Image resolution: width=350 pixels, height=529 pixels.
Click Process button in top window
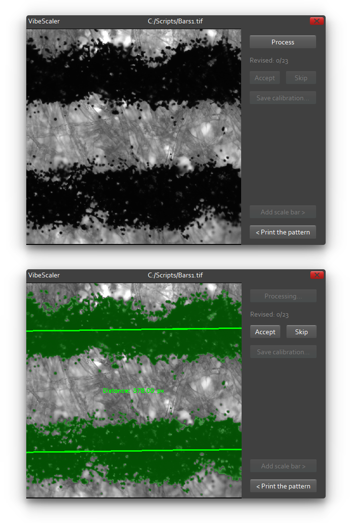tap(283, 42)
